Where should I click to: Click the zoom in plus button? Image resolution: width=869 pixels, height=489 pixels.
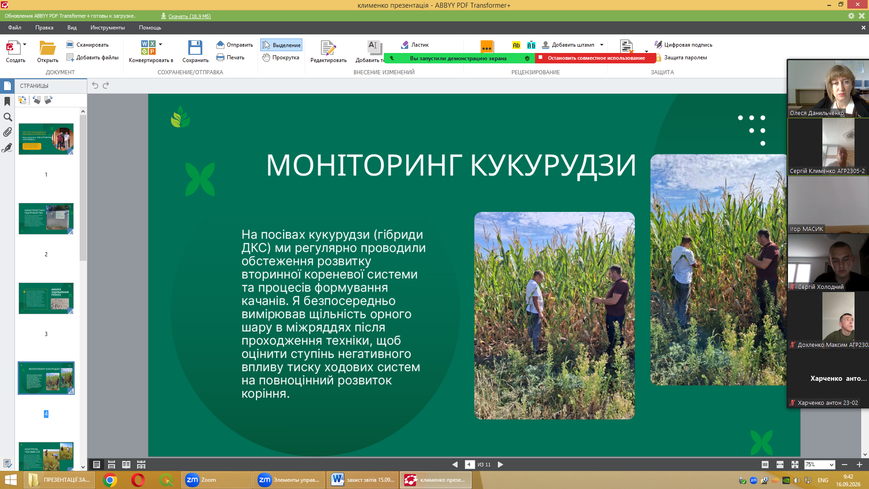click(x=859, y=465)
